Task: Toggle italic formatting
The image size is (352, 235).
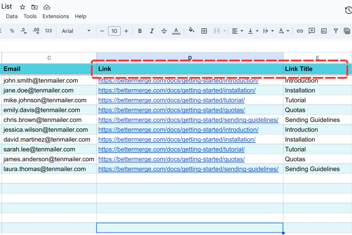Action: coord(152,31)
